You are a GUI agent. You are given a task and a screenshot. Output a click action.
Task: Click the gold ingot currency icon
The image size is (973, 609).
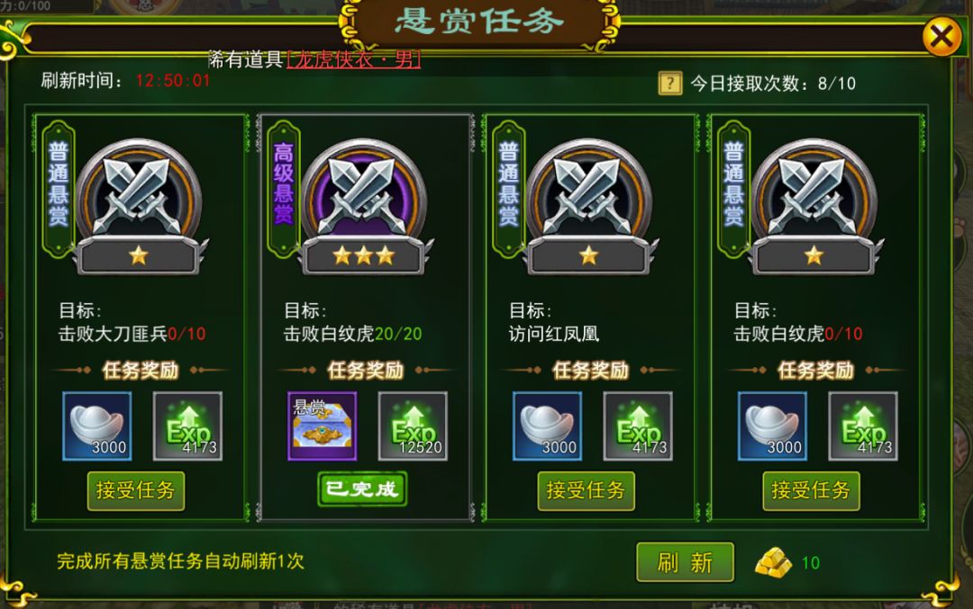(773, 562)
